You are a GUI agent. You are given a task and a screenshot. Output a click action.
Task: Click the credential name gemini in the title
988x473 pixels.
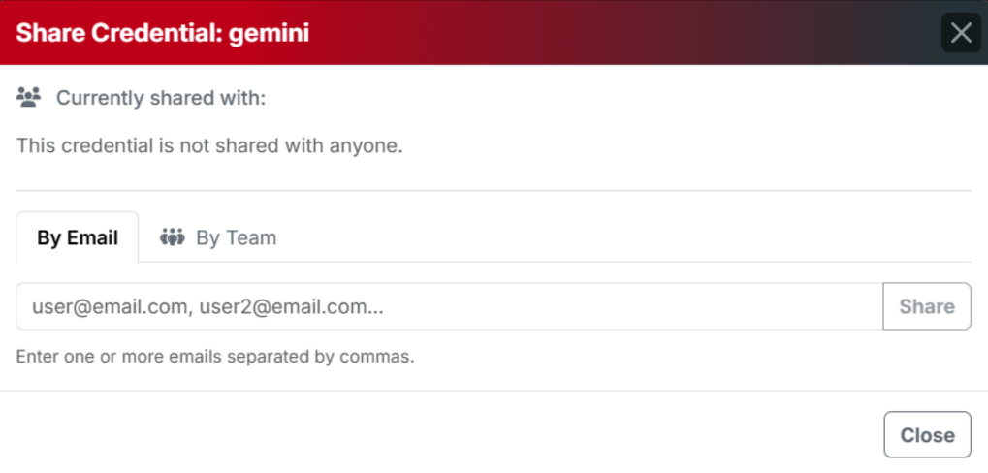(269, 33)
